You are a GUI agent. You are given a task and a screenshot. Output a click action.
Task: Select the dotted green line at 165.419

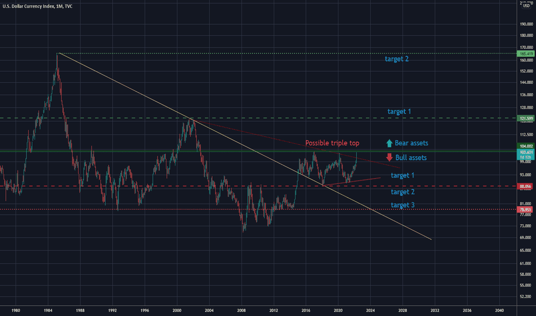287,53
